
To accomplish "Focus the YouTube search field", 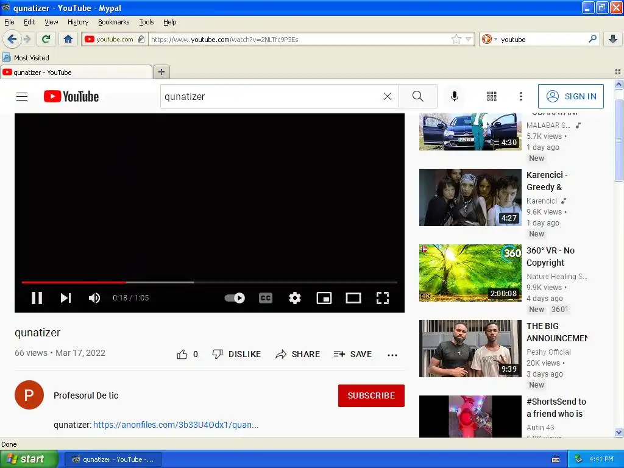I will (272, 96).
